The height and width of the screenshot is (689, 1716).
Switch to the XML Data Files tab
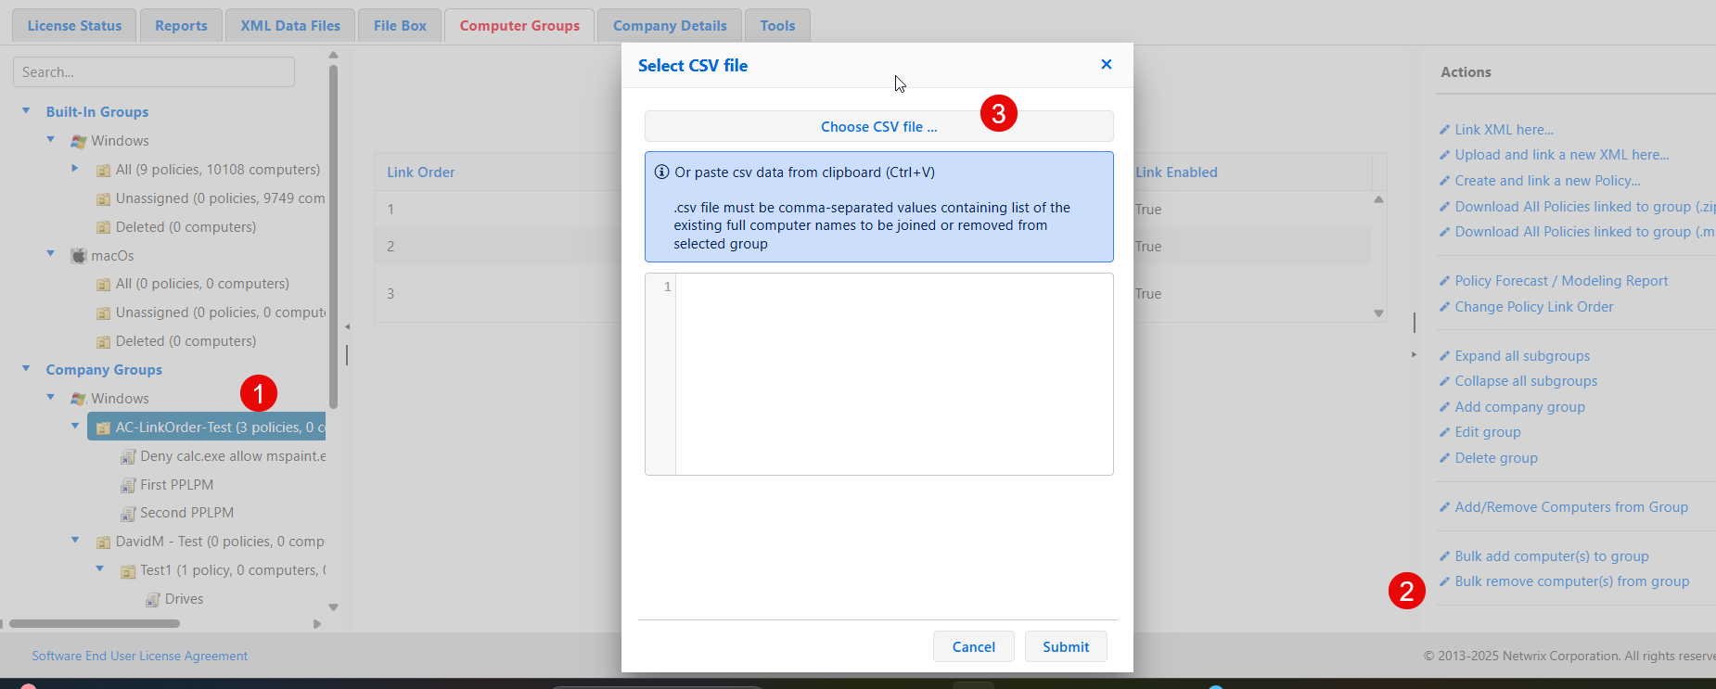(x=290, y=26)
